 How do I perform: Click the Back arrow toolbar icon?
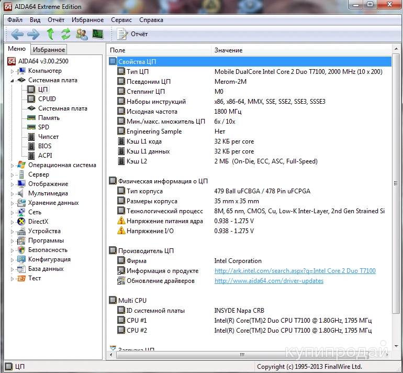17,35
